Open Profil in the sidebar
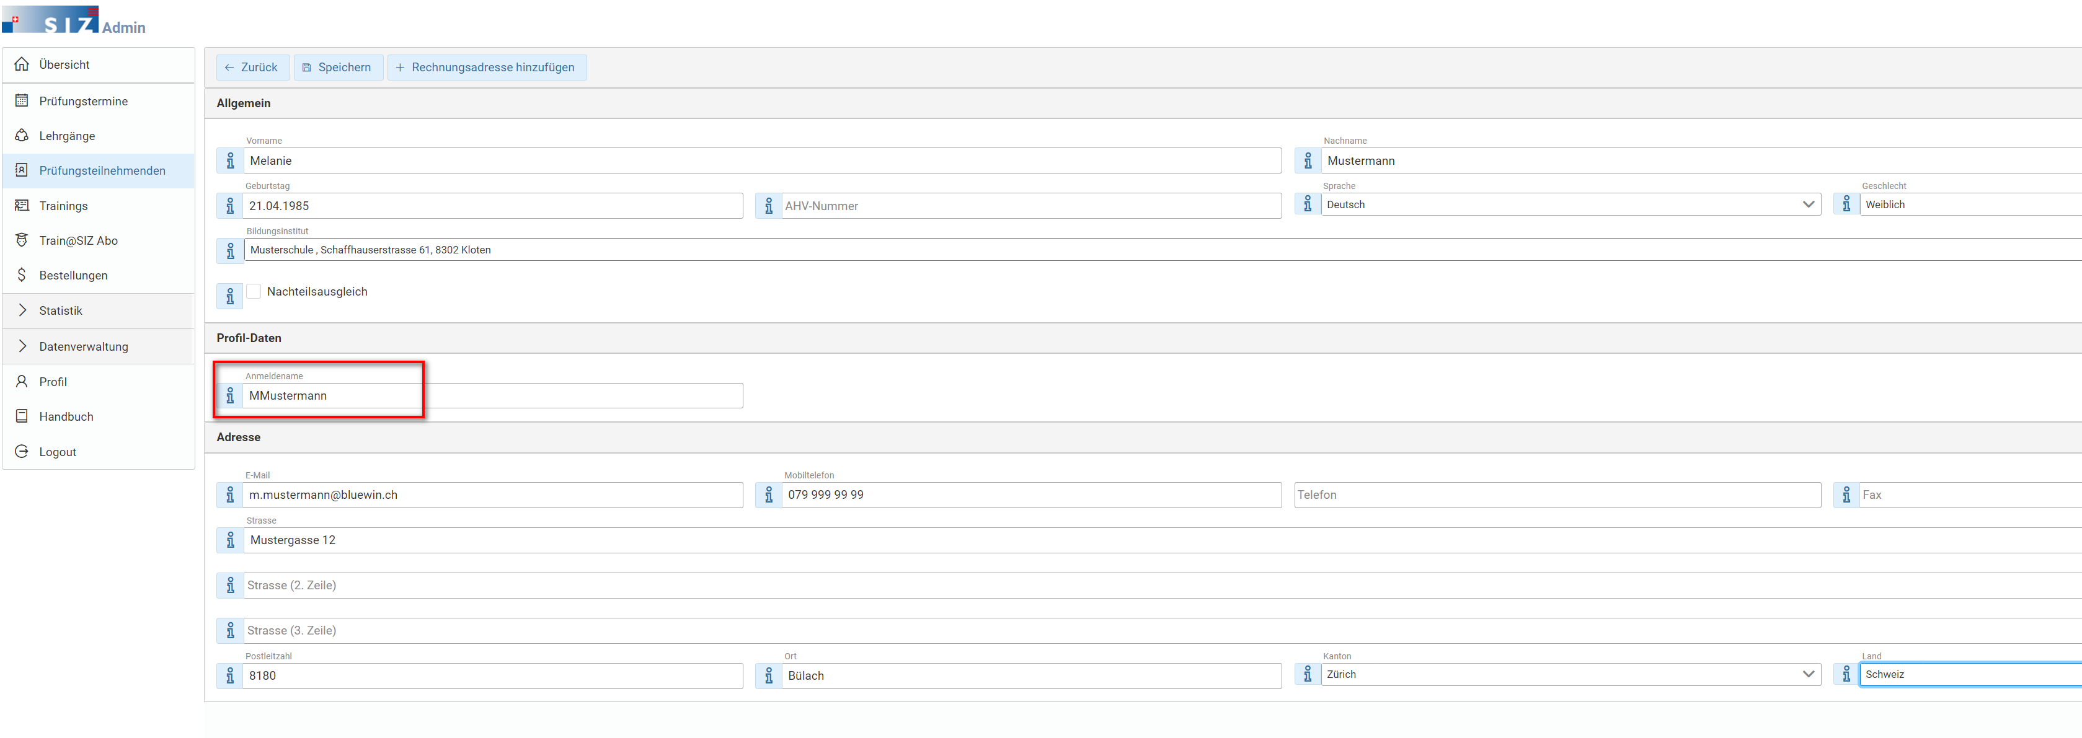This screenshot has height=738, width=2082. click(99, 382)
